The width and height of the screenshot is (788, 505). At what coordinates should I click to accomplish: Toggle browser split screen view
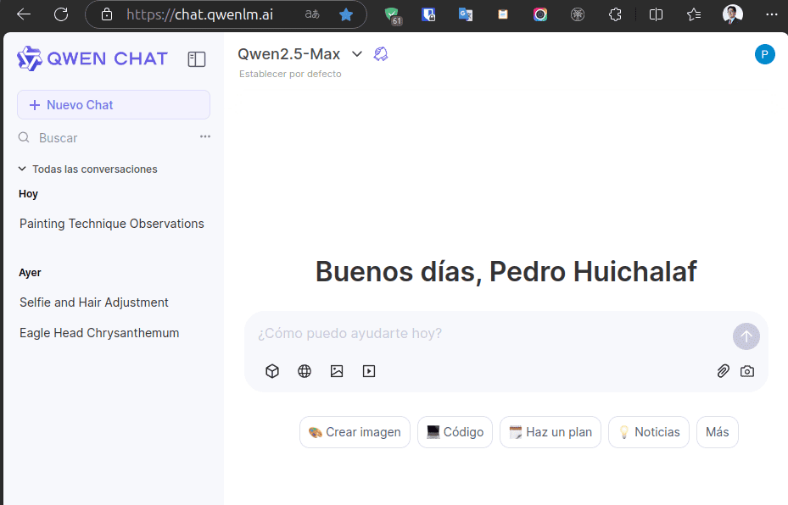point(656,14)
